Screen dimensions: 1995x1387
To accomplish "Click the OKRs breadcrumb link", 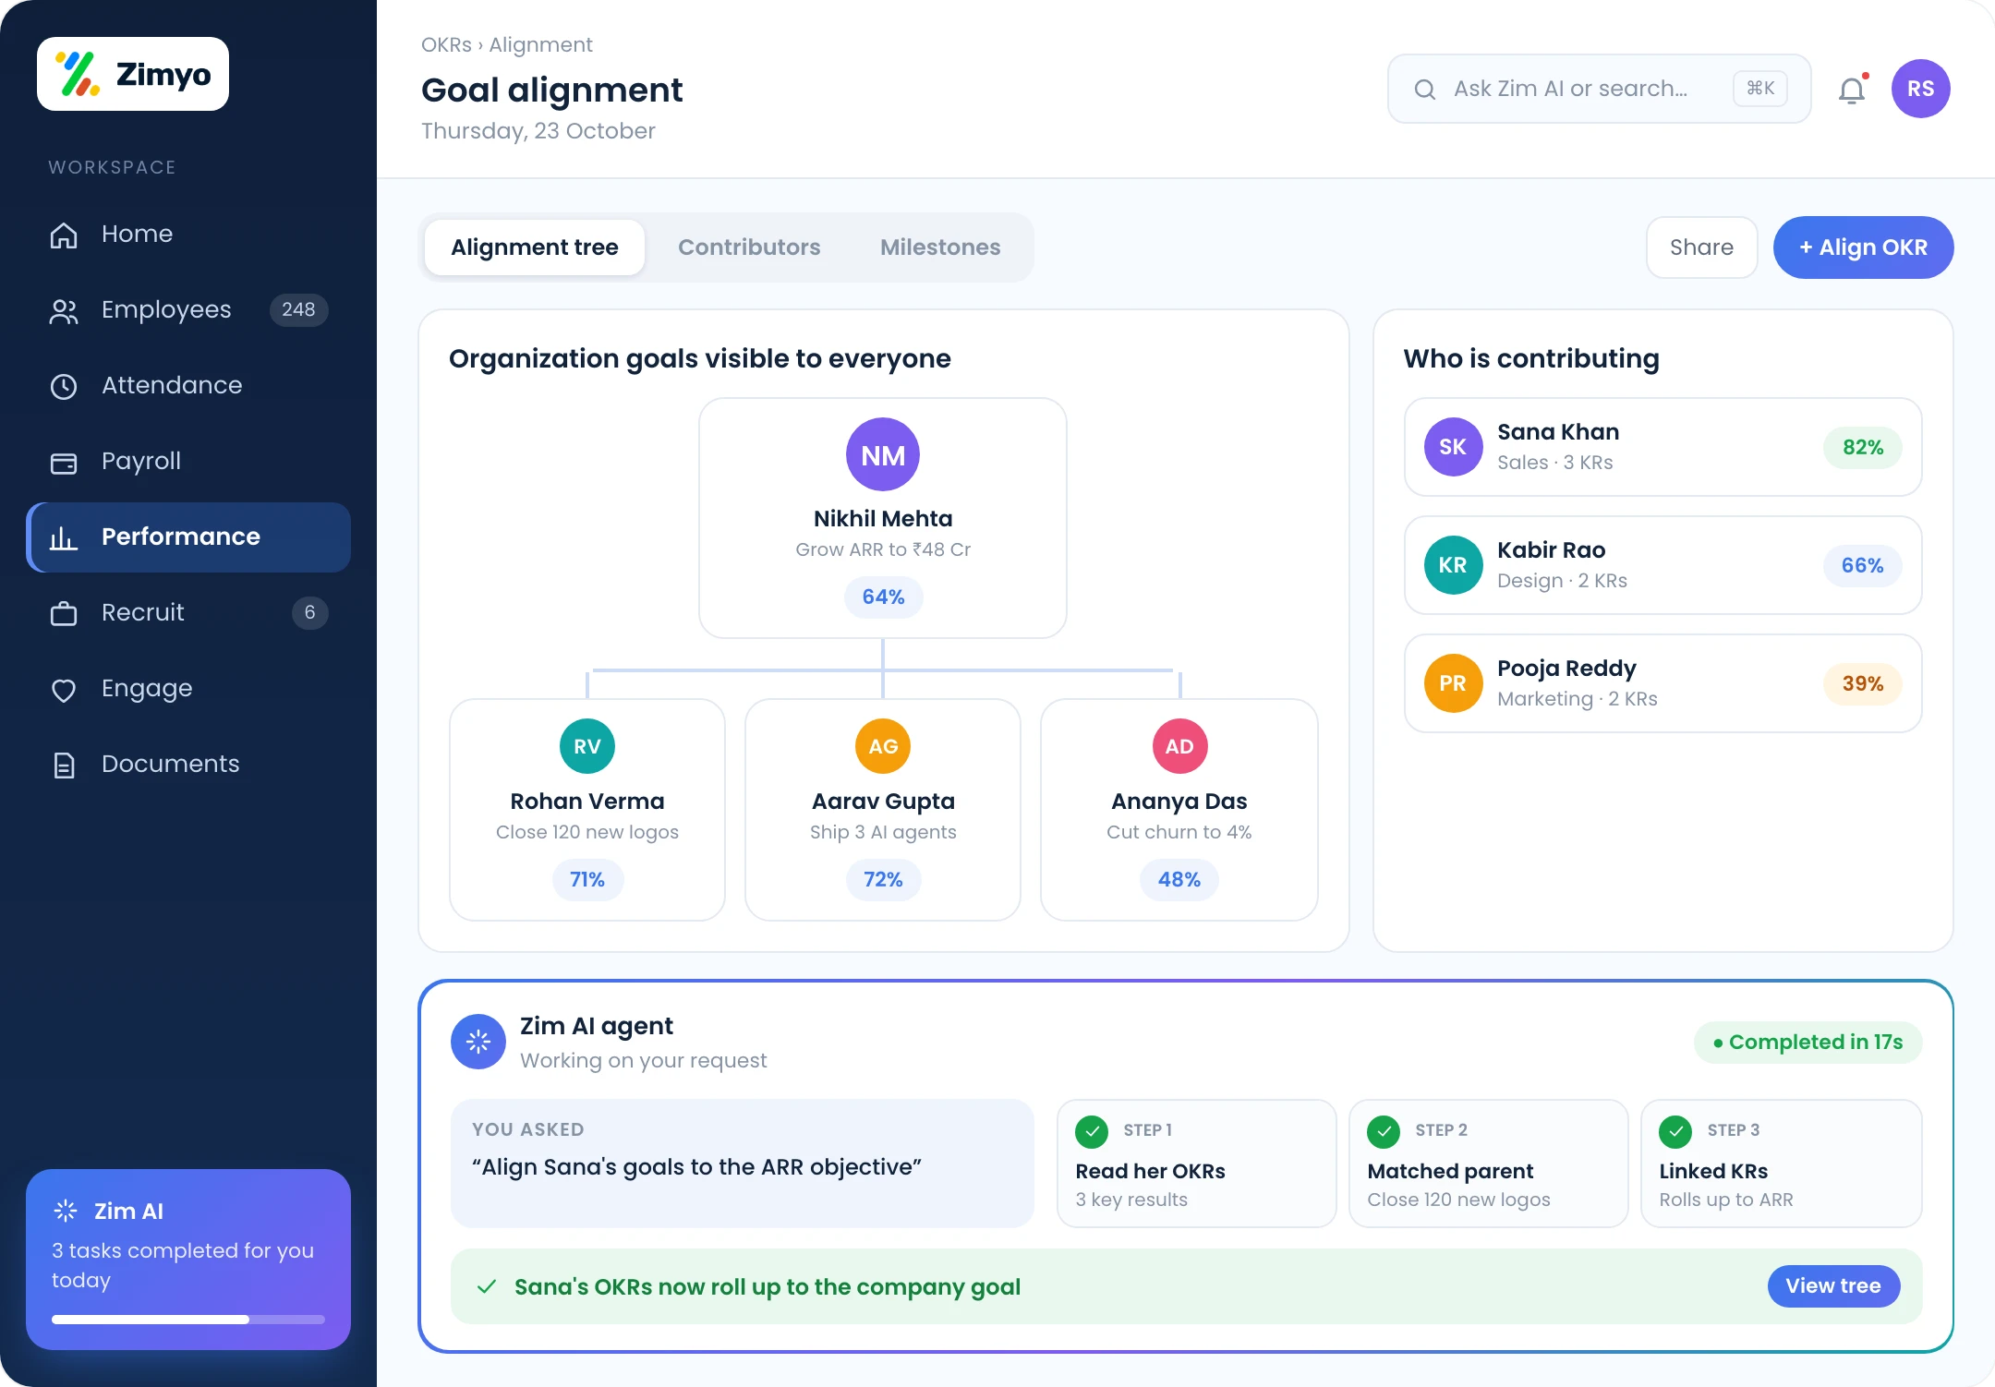I will [446, 44].
